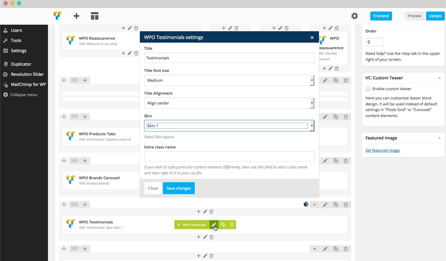Click the Add element plus icon in top toolbar
446x261 pixels.
coord(76,16)
